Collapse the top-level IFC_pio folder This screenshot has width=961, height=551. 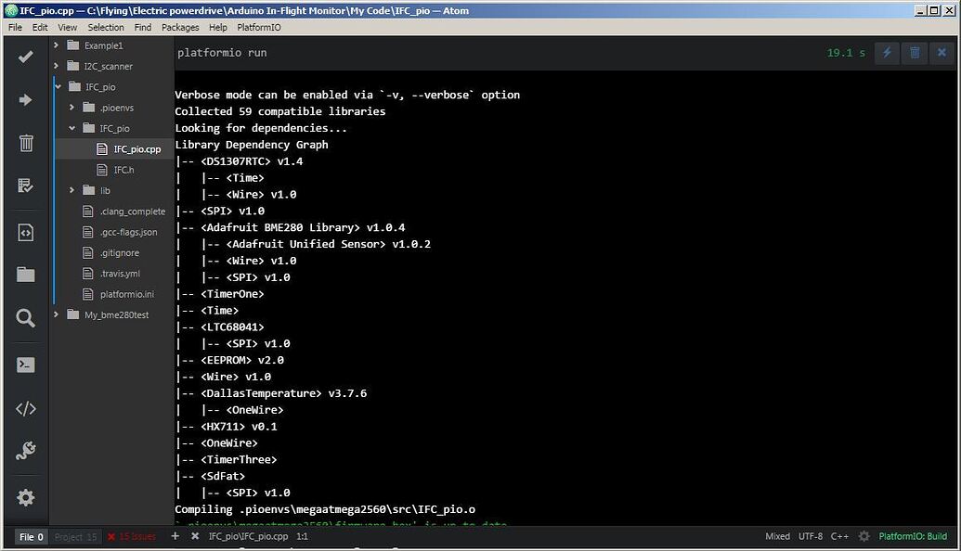(58, 87)
